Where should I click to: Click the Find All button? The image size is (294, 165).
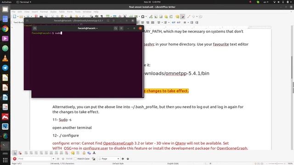pos(69,159)
